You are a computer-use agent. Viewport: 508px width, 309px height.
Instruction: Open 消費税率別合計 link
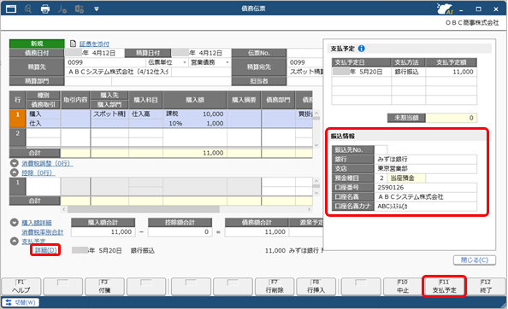pos(43,232)
